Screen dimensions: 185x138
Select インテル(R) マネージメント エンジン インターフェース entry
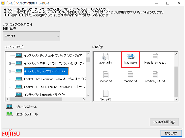(x=55, y=63)
